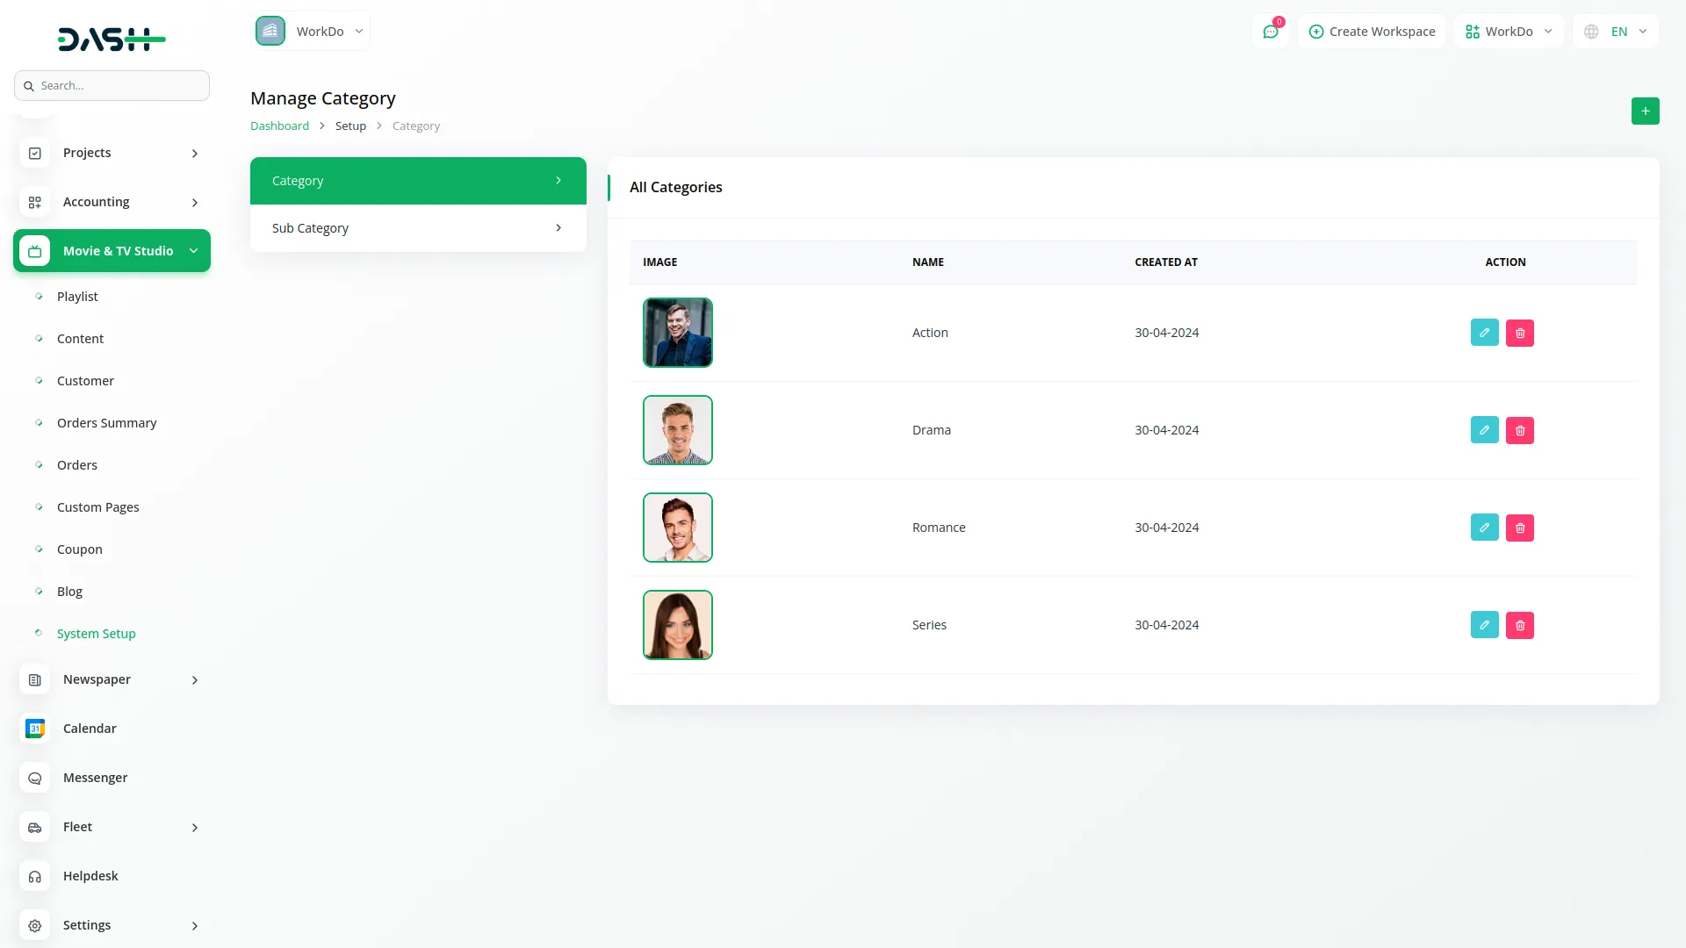This screenshot has width=1686, height=948.
Task: Delete the Drama category via trash icon
Action: [x=1519, y=430]
